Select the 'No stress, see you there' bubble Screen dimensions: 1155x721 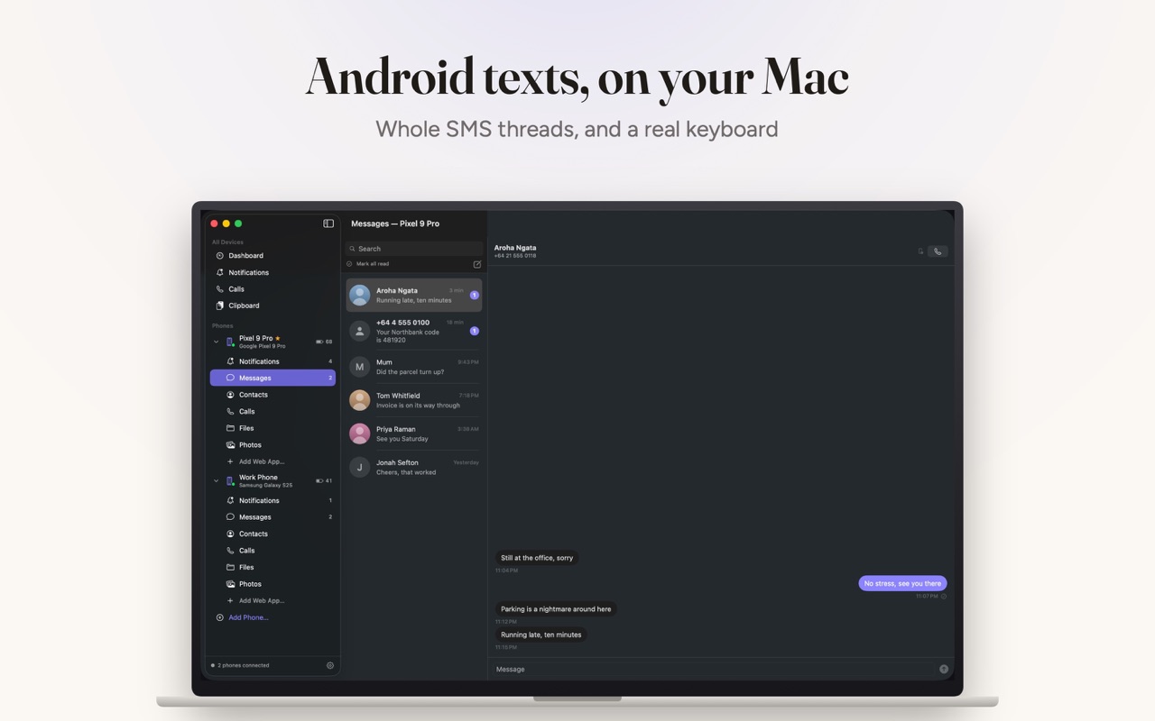pos(902,583)
